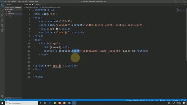Click the editor minimap
Viewport: 187px width, 105px height.
pyautogui.click(x=181, y=10)
